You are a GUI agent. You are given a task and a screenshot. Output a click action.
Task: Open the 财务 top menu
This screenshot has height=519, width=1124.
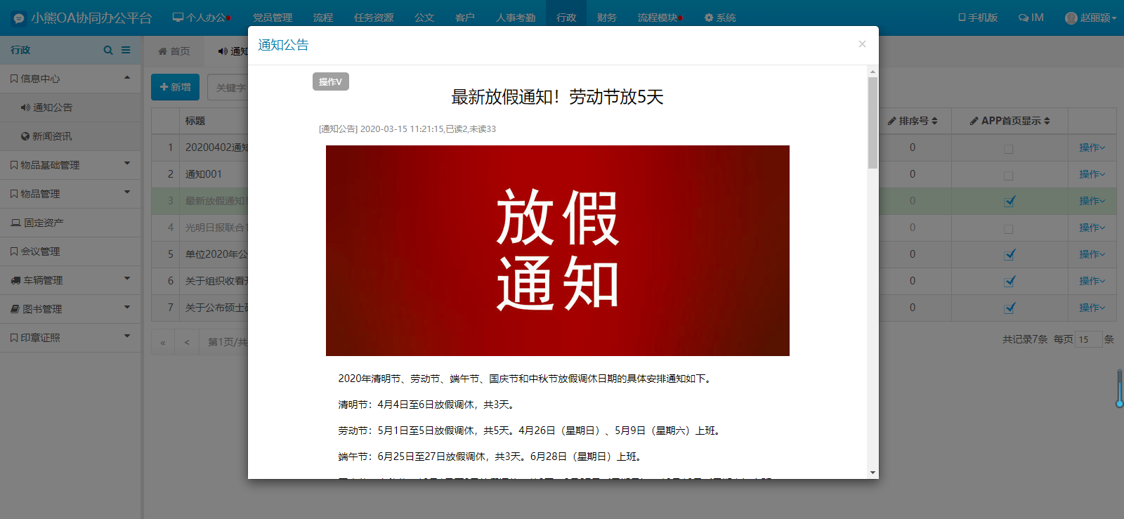coord(607,18)
